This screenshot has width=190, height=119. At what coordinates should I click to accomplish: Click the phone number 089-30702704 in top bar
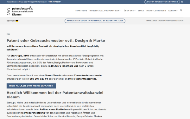(55, 2)
